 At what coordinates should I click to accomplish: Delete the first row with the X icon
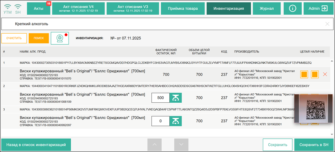(x=325, y=74)
